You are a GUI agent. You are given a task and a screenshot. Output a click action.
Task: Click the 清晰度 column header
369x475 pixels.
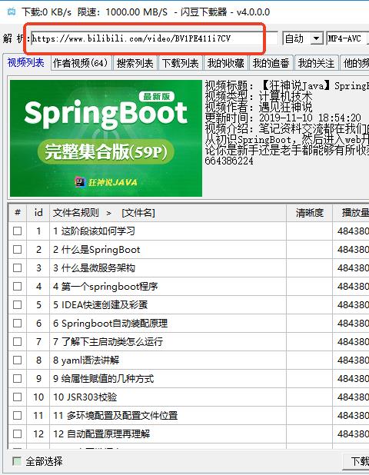coord(309,213)
